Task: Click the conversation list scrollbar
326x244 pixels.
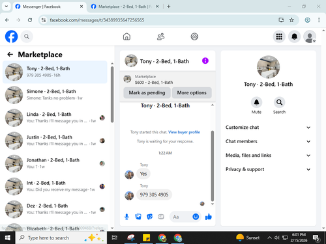Action: 112,94
